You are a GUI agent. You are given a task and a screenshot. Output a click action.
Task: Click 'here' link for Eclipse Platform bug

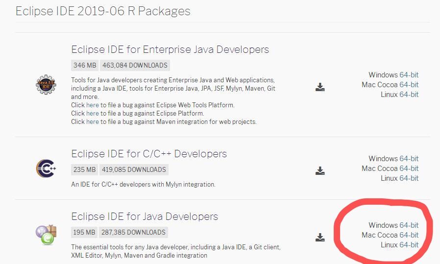pyautogui.click(x=93, y=113)
